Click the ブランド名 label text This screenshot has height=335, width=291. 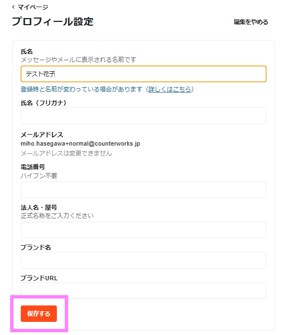36,247
